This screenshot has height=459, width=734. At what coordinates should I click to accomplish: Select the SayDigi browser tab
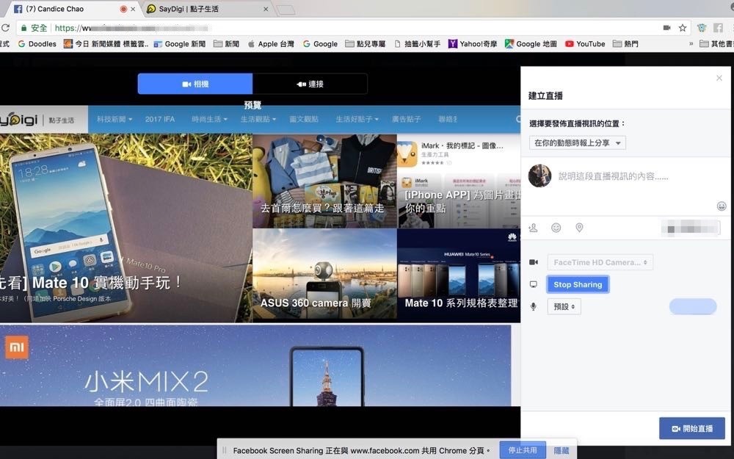tap(198, 10)
